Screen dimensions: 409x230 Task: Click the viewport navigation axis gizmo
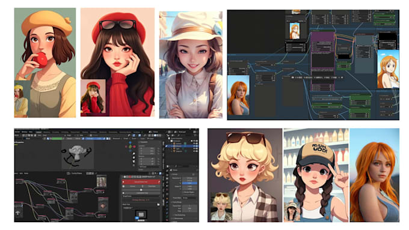[x=131, y=147]
